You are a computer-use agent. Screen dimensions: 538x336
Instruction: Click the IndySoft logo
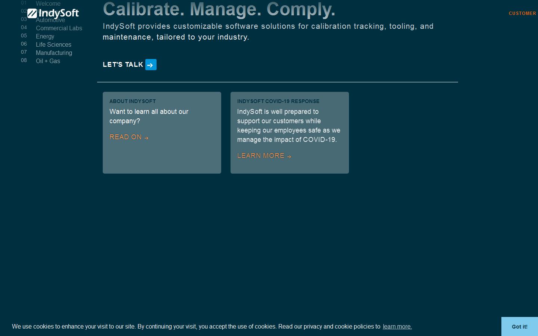coord(53,13)
